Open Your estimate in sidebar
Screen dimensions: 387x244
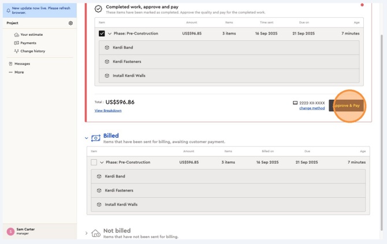[x=31, y=35]
